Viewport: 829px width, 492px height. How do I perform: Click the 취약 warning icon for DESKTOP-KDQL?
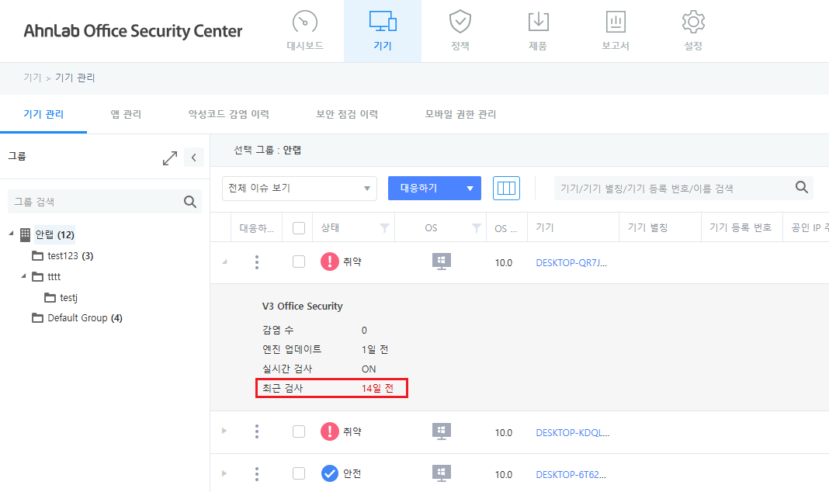(x=329, y=431)
